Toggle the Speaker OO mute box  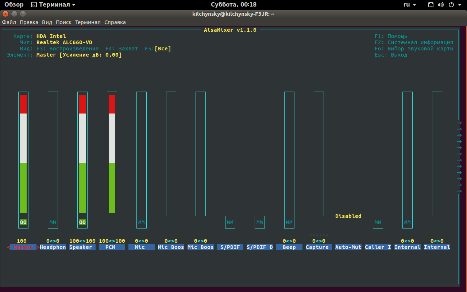coord(82,222)
